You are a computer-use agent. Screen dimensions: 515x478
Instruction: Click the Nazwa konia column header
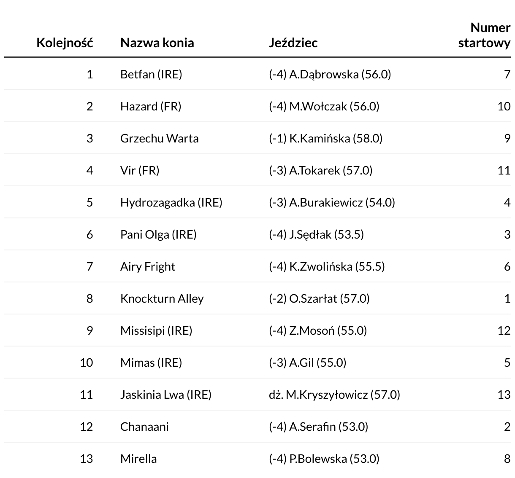tap(157, 43)
